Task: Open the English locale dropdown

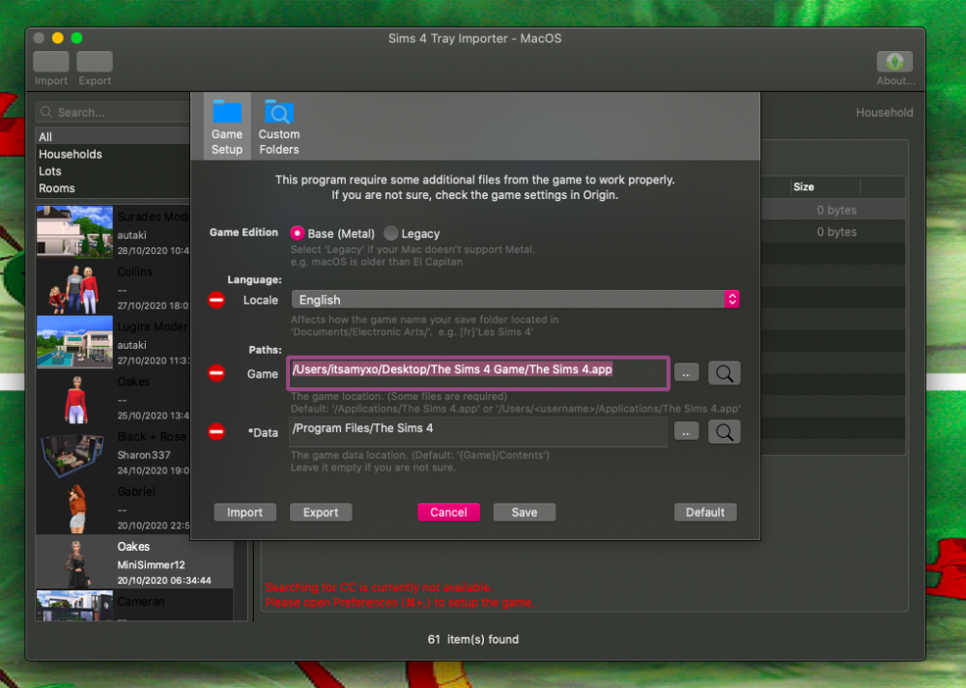Action: (x=731, y=300)
